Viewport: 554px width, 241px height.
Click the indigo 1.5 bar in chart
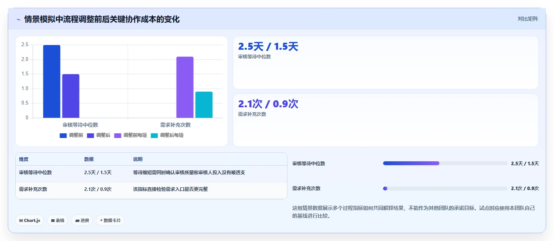[x=71, y=96]
